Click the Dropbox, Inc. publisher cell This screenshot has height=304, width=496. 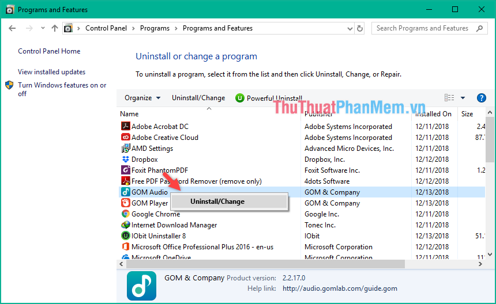pos(325,159)
